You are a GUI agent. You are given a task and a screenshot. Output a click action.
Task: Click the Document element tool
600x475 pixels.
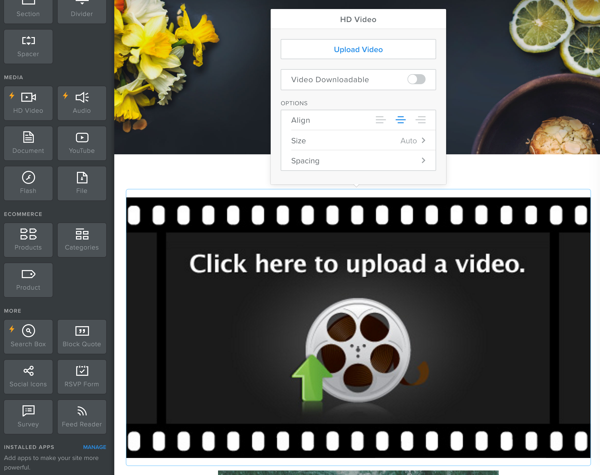pos(28,142)
